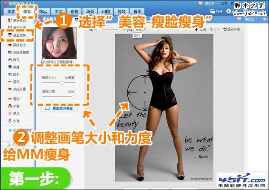The height and width of the screenshot is (190, 269).
Task: Click the zoom-out icon left of zoom slider
Action: pyautogui.click(x=91, y=30)
